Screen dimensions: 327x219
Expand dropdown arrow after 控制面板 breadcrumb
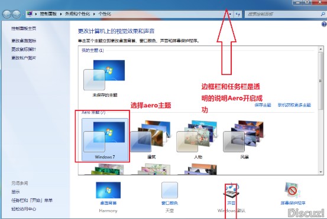pyautogui.click(x=61, y=14)
